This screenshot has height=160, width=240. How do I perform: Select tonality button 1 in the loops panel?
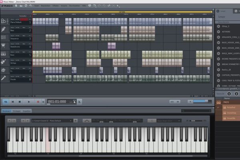[x=229, y=94]
